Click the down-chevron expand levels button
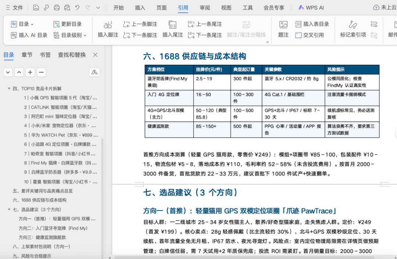Screen dimensions: 397x259 8,72
